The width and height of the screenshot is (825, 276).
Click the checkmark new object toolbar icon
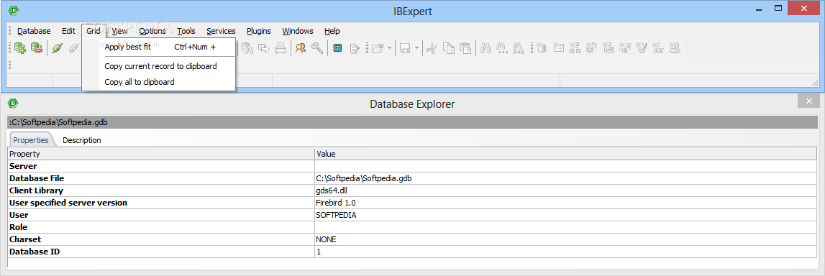642,48
